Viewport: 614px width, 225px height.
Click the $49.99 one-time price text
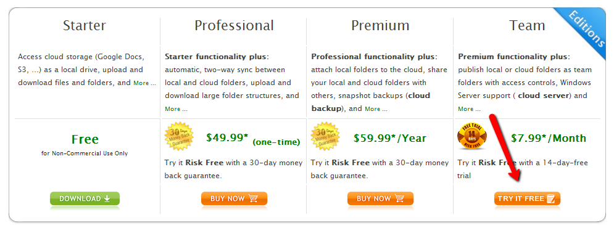(x=253, y=138)
